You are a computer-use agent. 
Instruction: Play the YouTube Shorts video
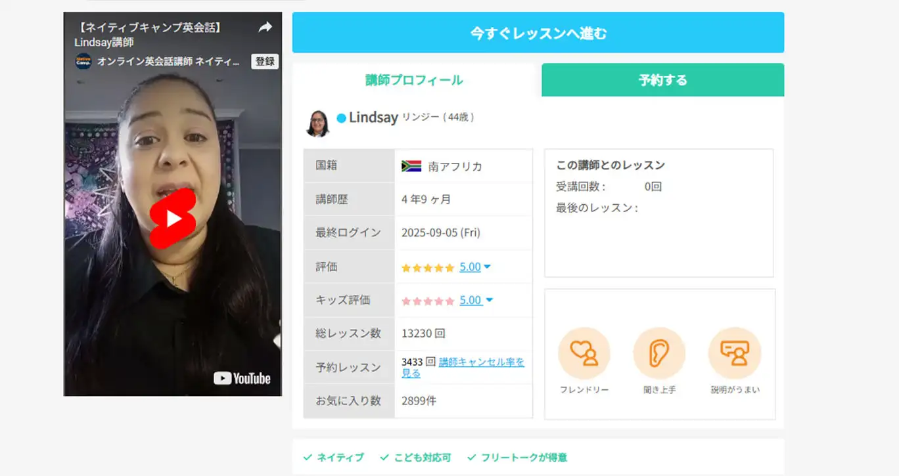(x=173, y=218)
